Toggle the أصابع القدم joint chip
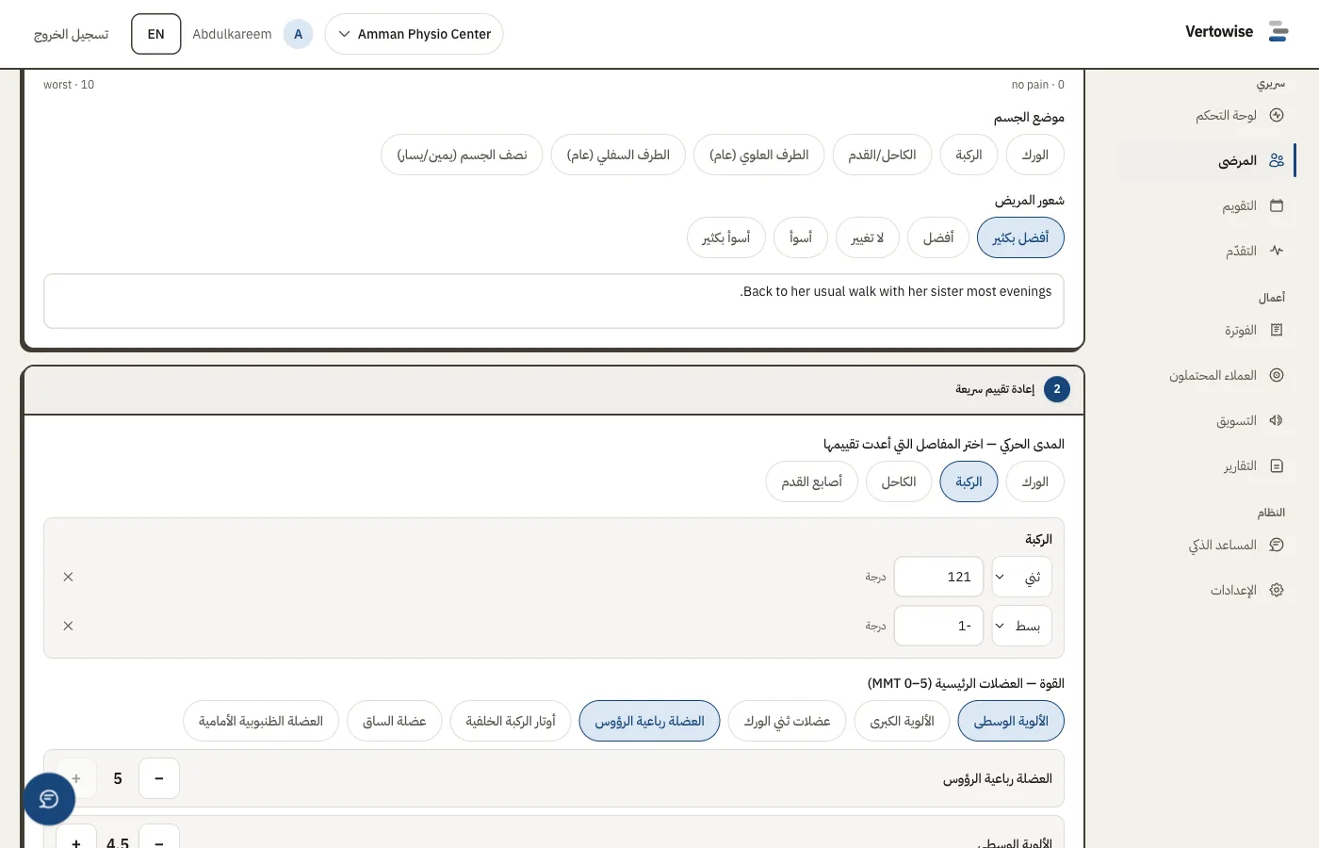Image resolution: width=1319 pixels, height=848 pixels. click(811, 481)
